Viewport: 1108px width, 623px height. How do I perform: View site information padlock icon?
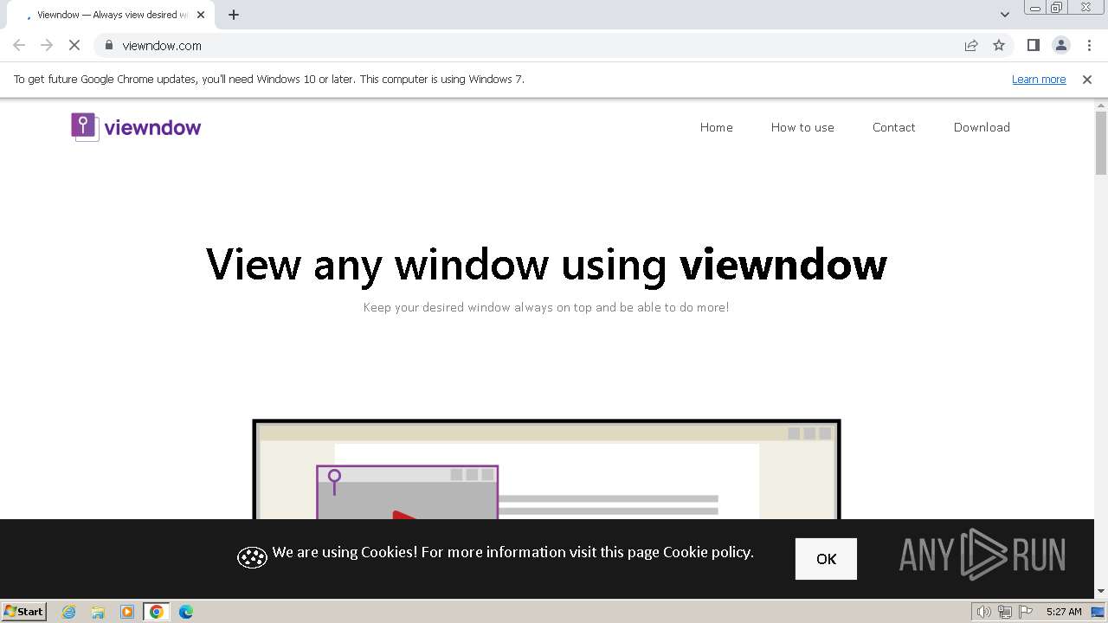tap(109, 45)
